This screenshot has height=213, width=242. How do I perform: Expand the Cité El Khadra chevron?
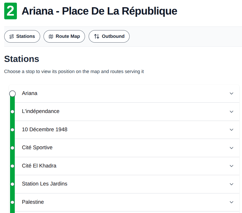(231, 166)
